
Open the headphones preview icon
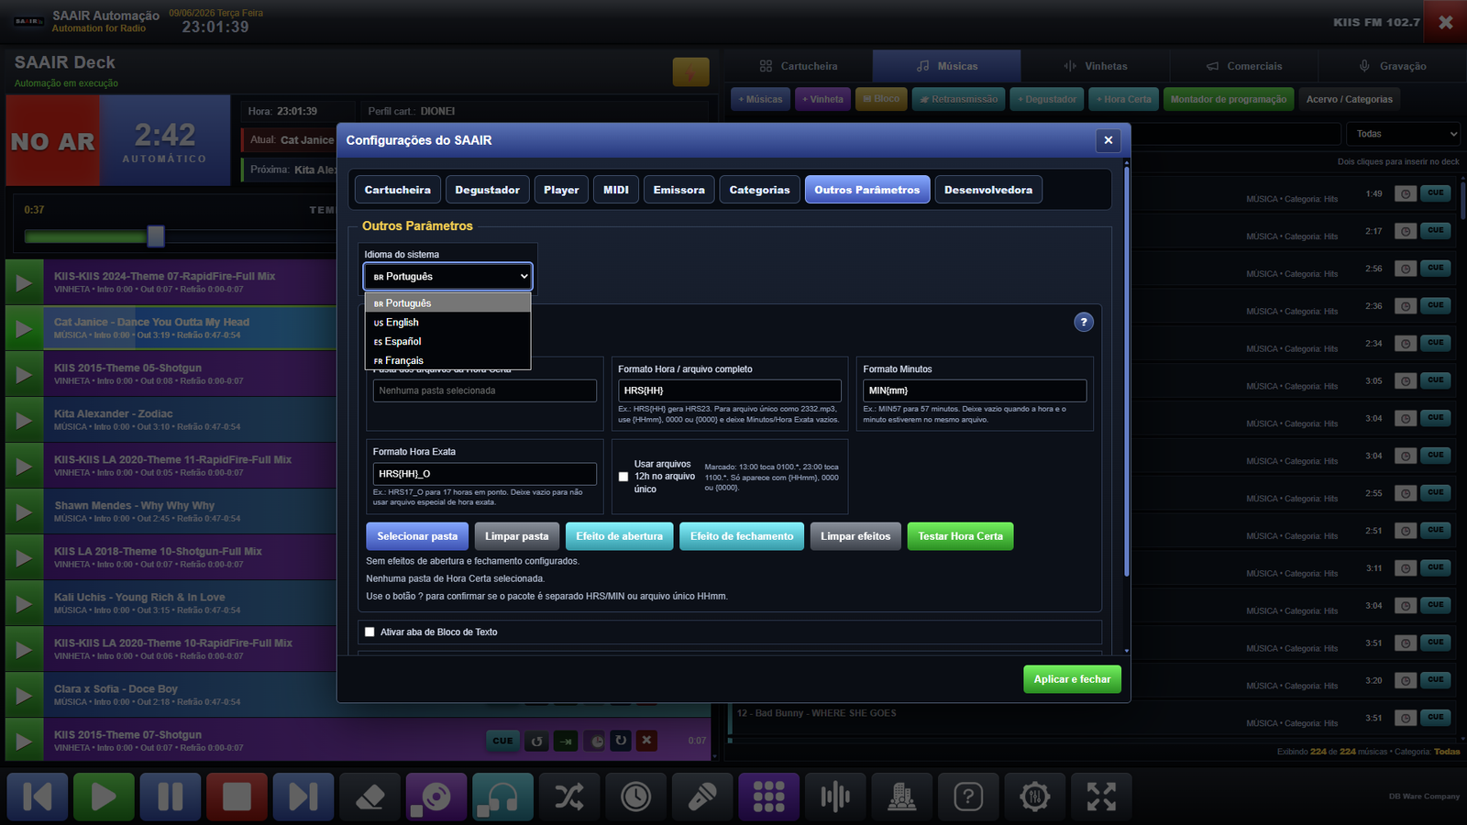tap(502, 797)
